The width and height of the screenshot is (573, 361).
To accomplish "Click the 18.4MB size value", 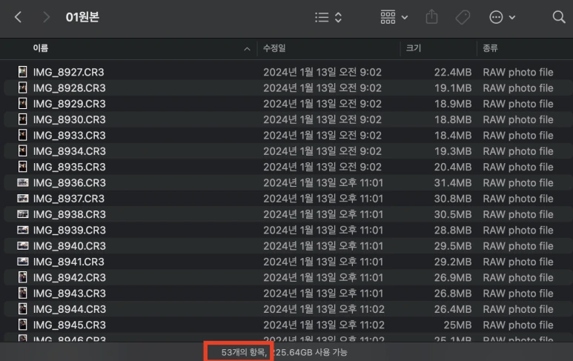I will coord(453,135).
